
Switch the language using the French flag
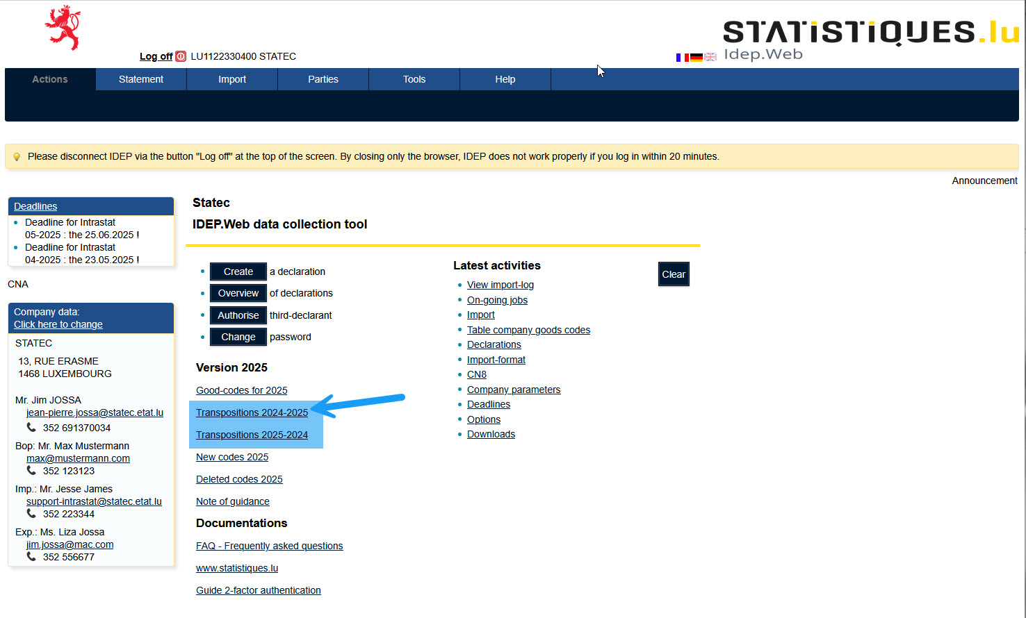(x=682, y=57)
